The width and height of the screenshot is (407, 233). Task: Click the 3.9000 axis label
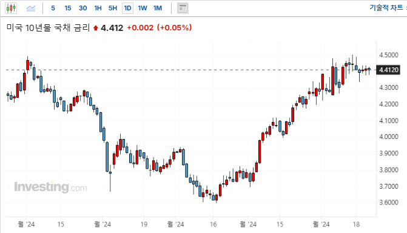[x=389, y=154]
